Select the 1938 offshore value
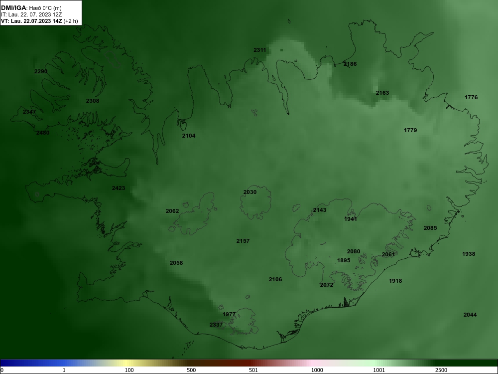Viewport: 498px width, 374px height. [x=469, y=254]
